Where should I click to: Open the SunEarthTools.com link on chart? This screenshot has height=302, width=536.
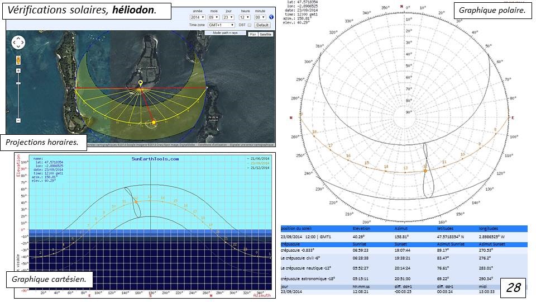[x=151, y=159]
